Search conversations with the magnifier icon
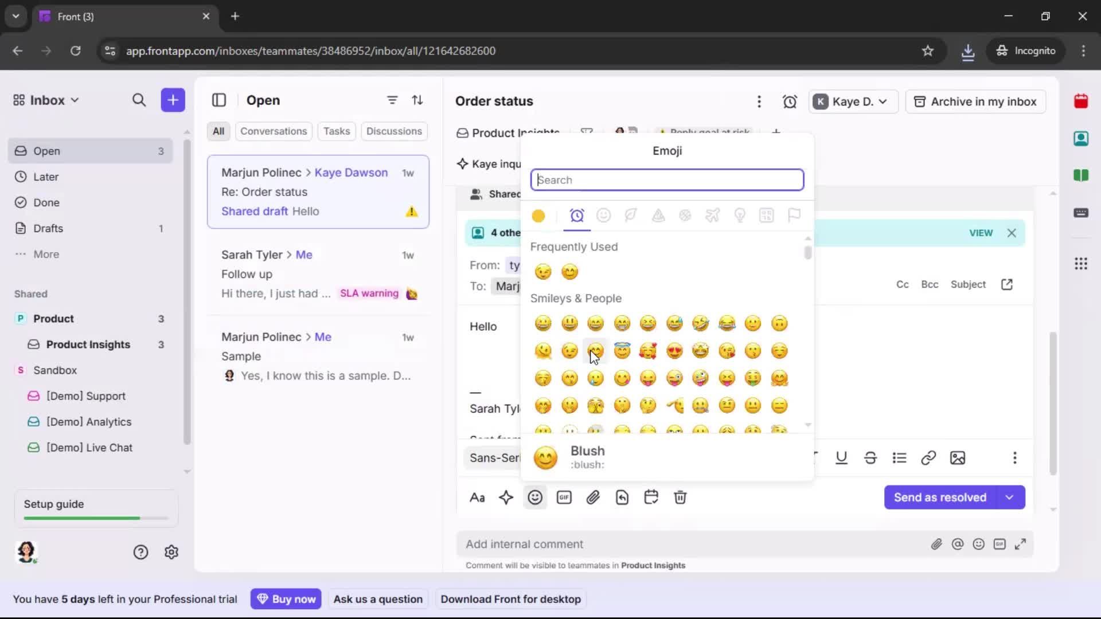The image size is (1101, 619). tap(139, 100)
